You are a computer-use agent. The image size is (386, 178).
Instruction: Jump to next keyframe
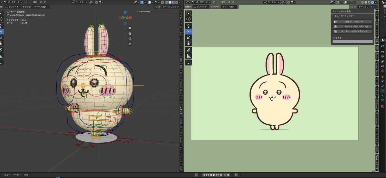click(217, 175)
